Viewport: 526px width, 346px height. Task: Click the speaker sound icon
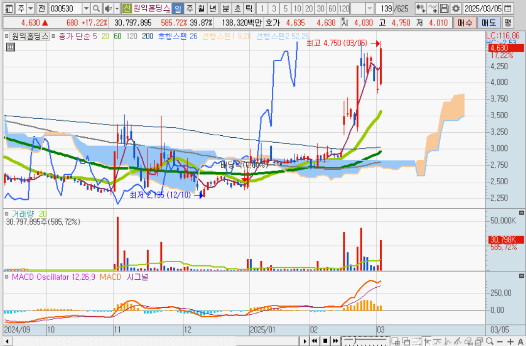[x=108, y=8]
